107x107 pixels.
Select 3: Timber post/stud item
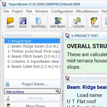32,51
